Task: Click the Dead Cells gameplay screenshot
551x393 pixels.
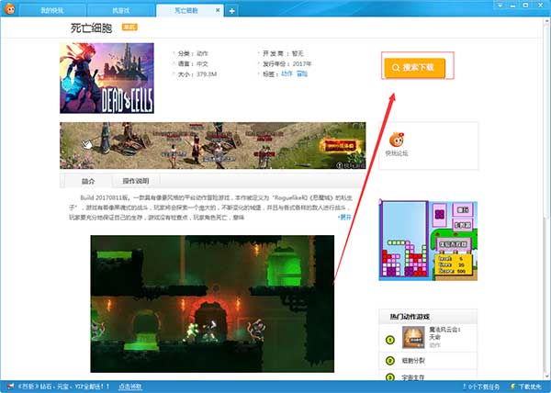Action: point(211,303)
